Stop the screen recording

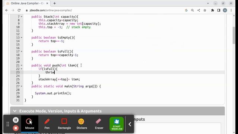(16, 128)
